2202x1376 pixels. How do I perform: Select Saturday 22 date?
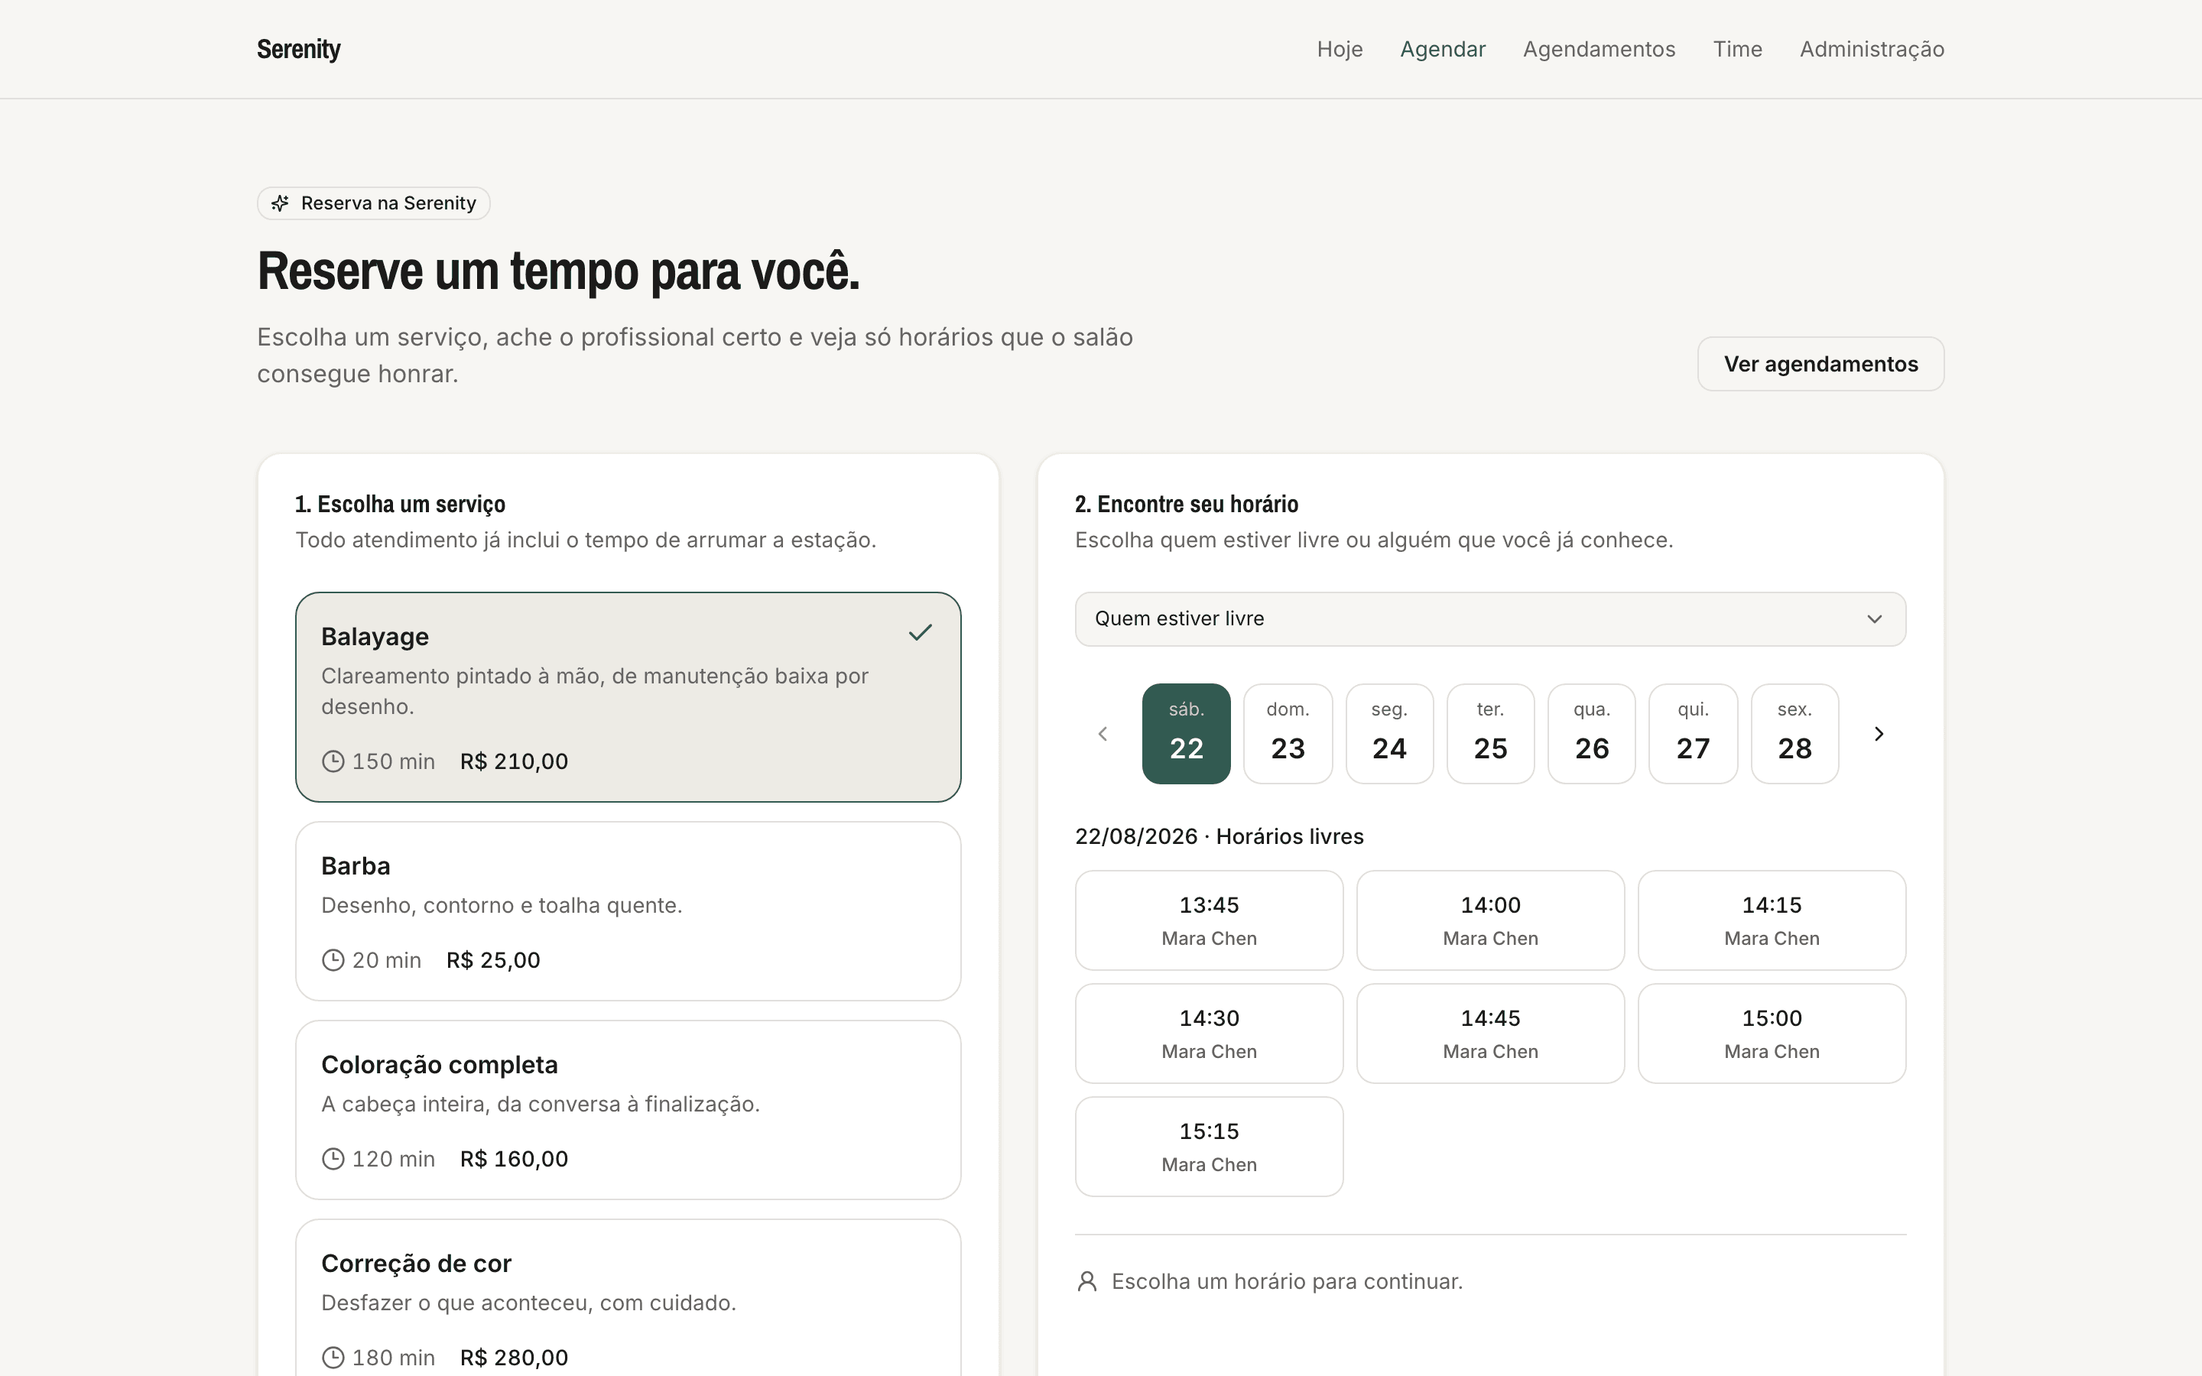pos(1187,734)
